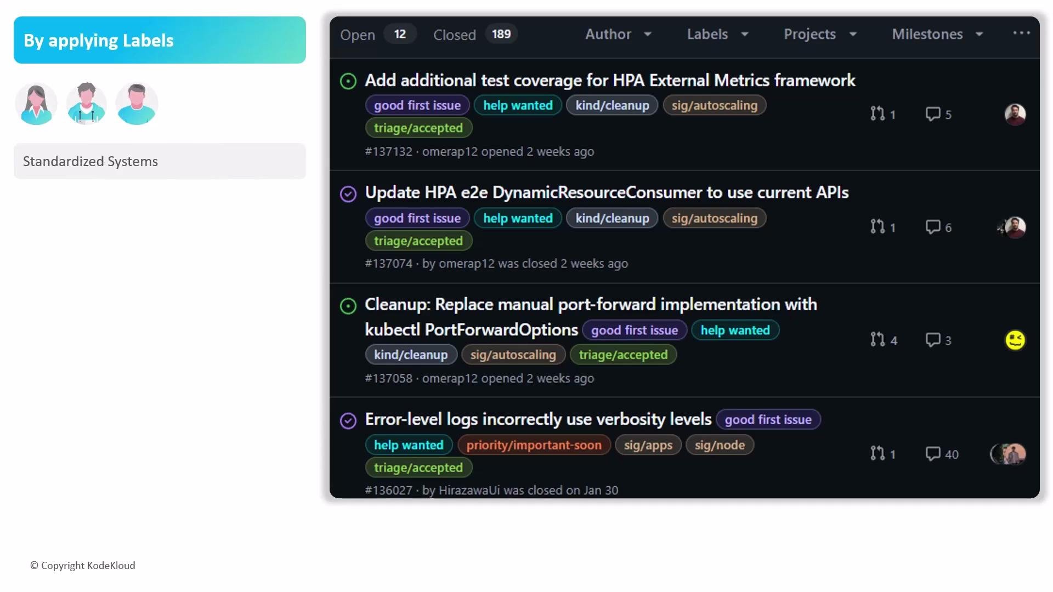Open issue 'Update HPA e2e DynamicResourceConsumer to use current APIs'

pos(607,192)
